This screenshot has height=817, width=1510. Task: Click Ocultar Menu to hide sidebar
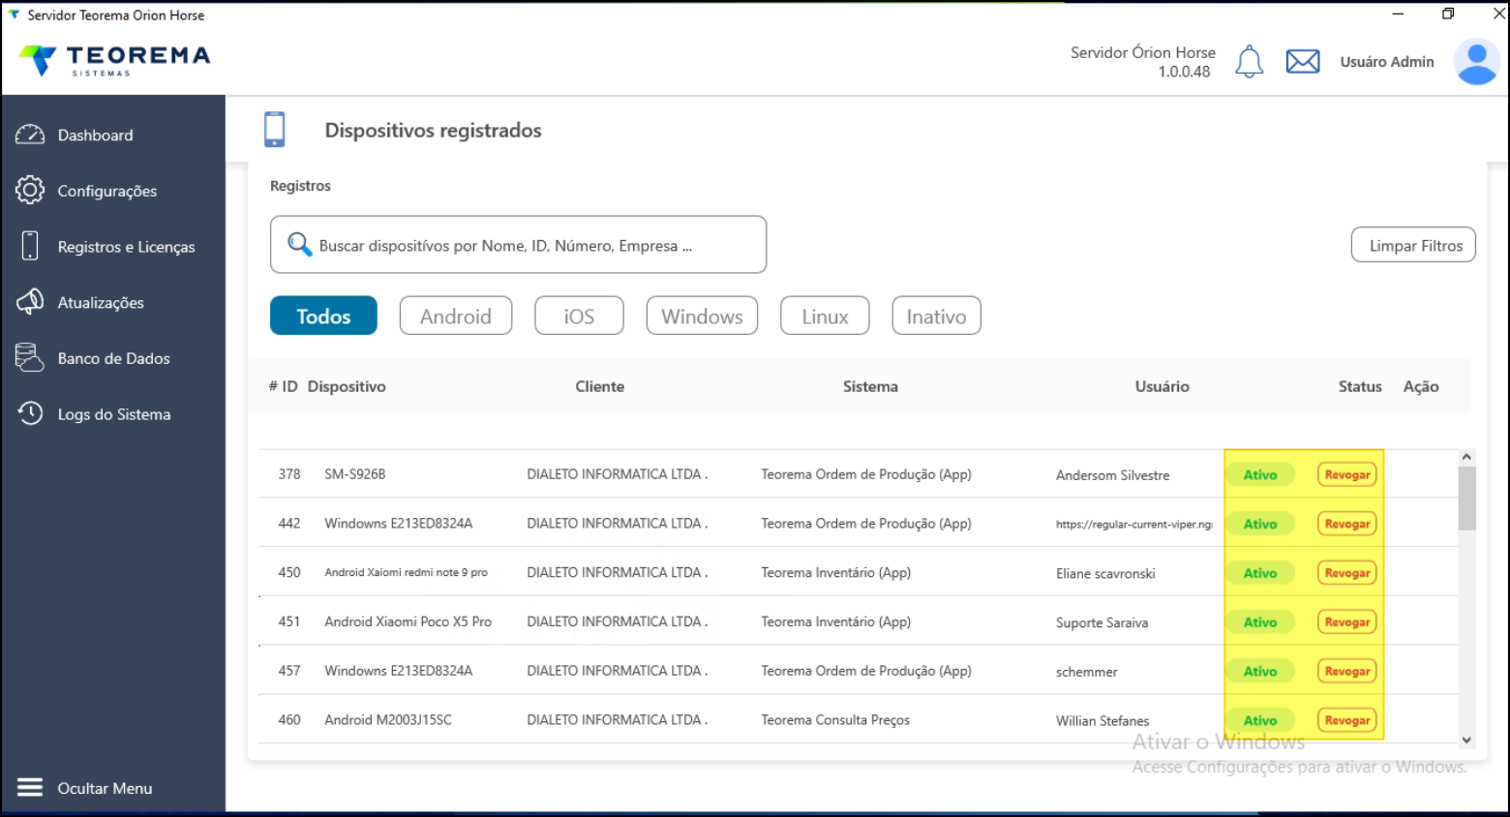tap(105, 788)
